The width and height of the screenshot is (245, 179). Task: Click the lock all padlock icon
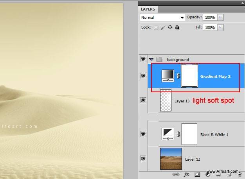[x=177, y=28]
